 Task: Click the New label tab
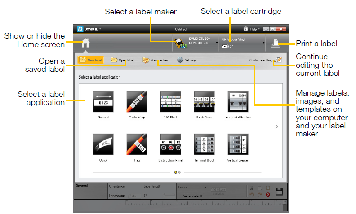(x=91, y=60)
